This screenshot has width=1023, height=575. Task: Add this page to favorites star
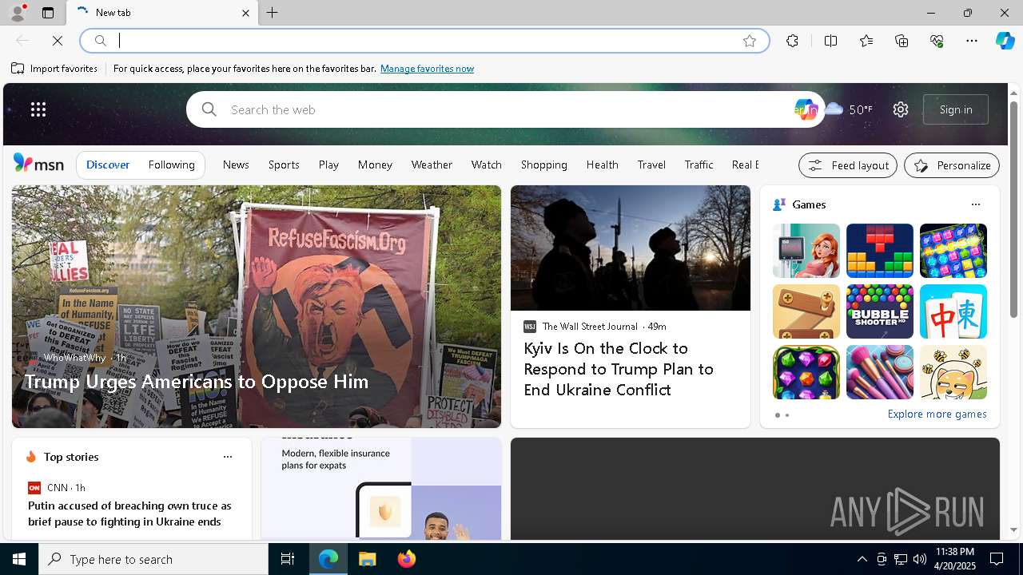(749, 41)
